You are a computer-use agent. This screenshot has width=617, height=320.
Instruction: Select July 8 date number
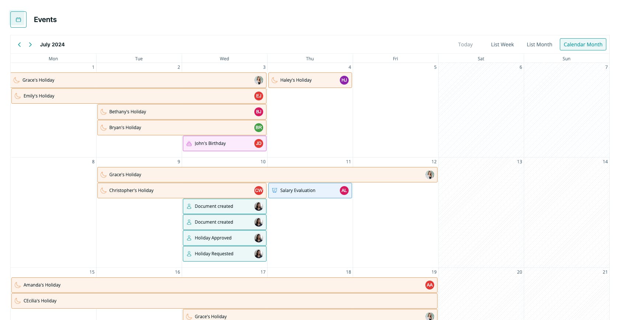(93, 162)
